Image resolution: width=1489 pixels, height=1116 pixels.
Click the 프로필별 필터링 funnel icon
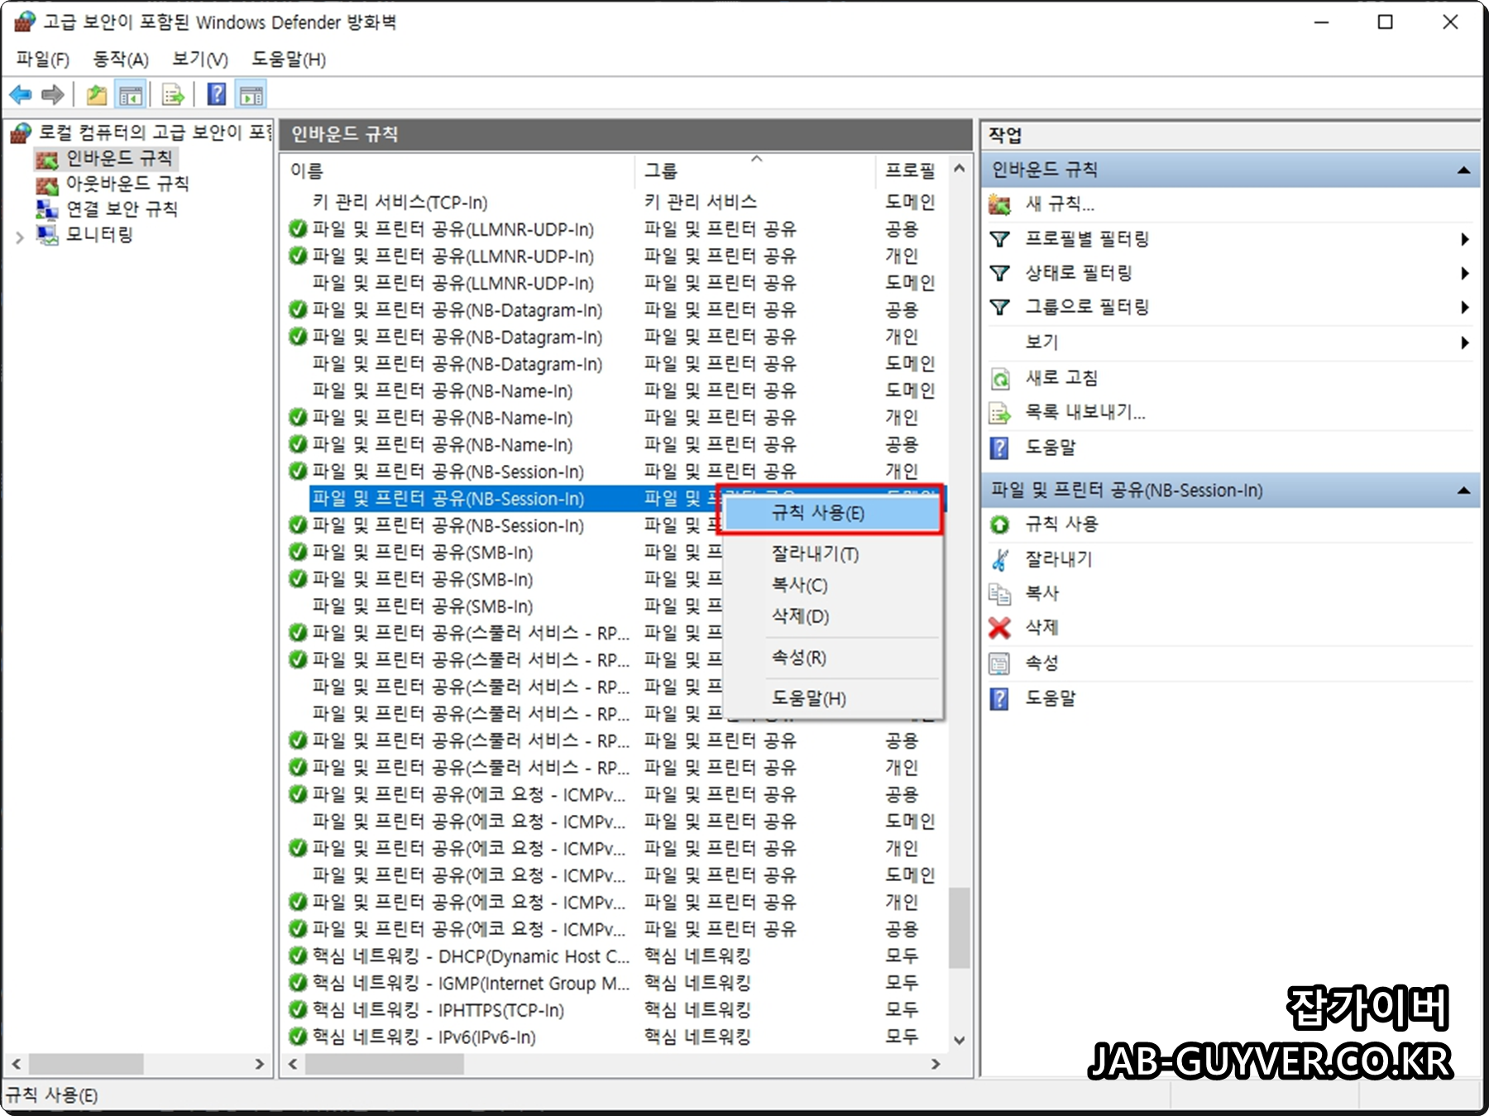click(1000, 239)
